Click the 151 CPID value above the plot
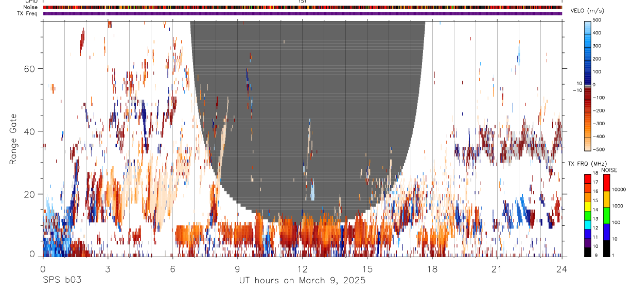Viewport: 632px width, 291px height. pyautogui.click(x=302, y=2)
